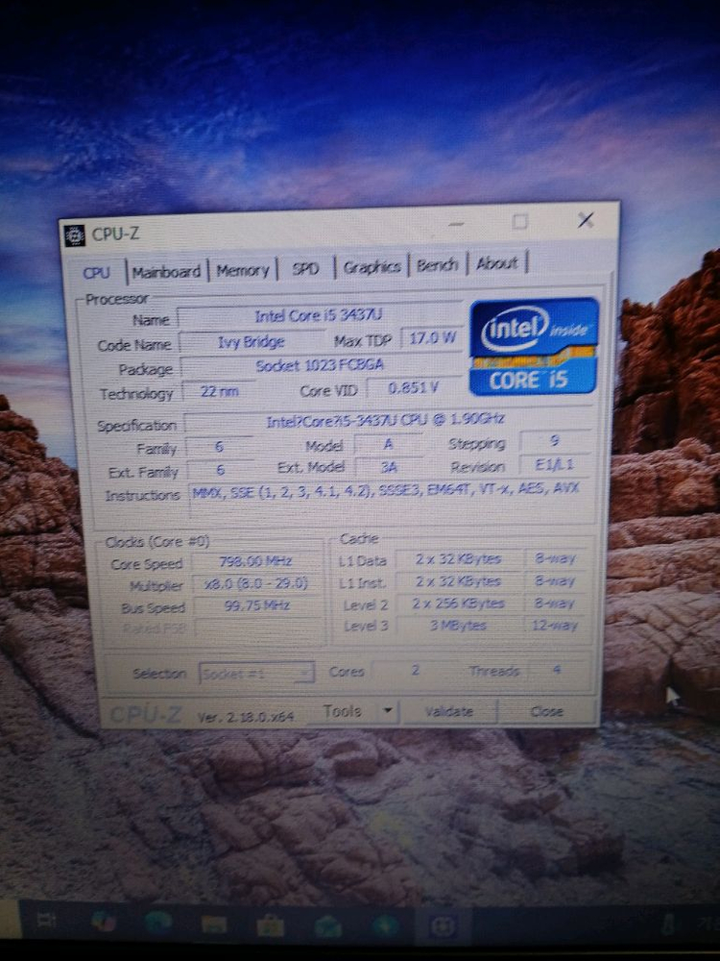This screenshot has width=720, height=961.
Task: Click the Revision value E1/L1
Action: [555, 464]
